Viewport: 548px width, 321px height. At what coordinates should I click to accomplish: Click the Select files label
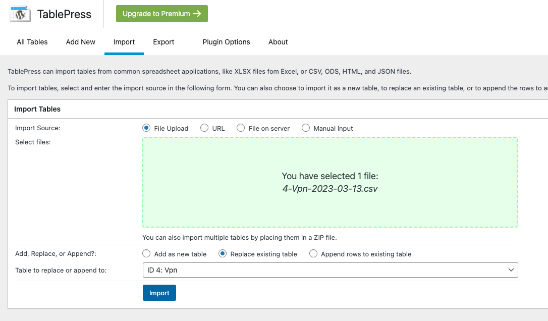click(33, 142)
